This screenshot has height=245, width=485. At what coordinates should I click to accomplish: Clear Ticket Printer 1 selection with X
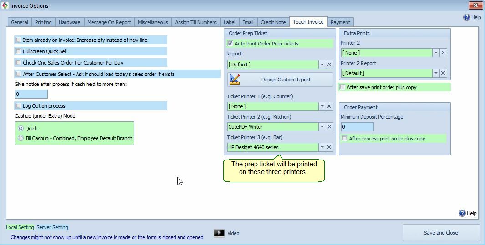tap(329, 106)
